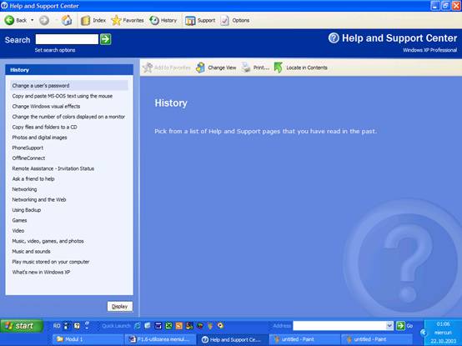Expand hidden tray icons chevron

pos(424,333)
